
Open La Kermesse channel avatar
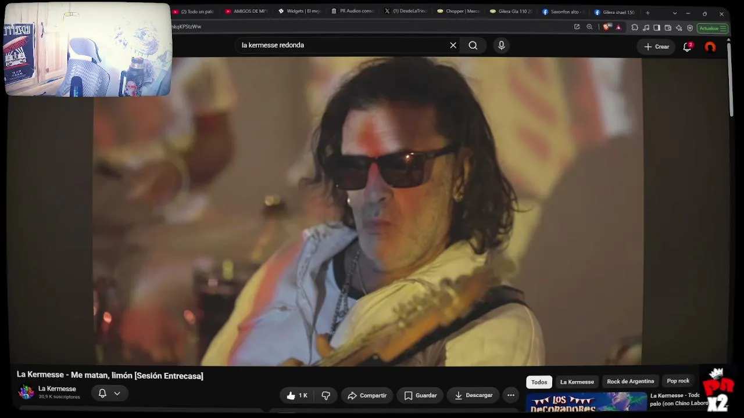(26, 392)
